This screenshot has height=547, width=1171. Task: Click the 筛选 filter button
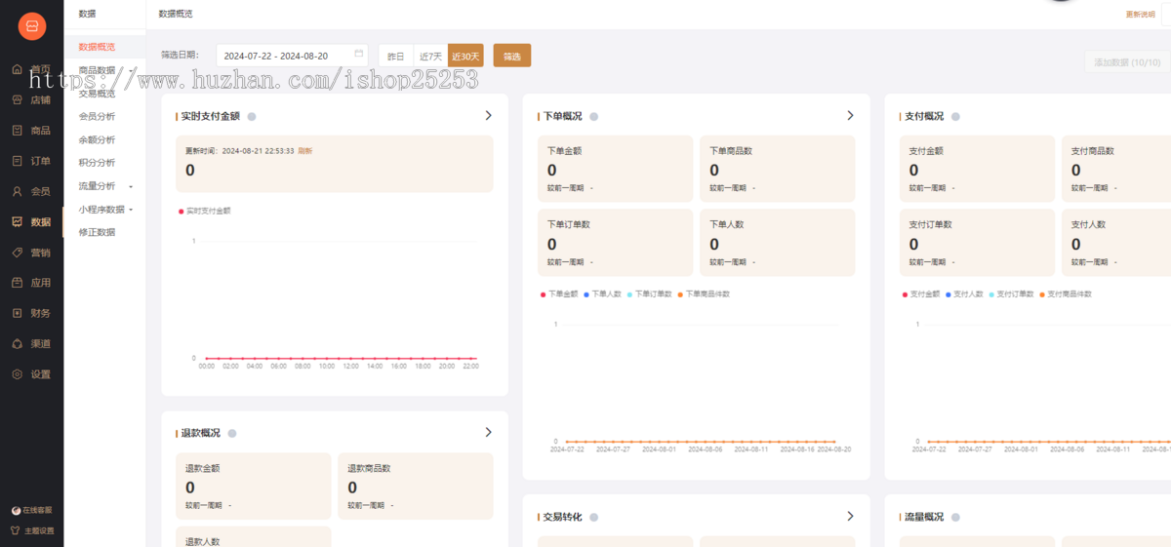tap(512, 57)
